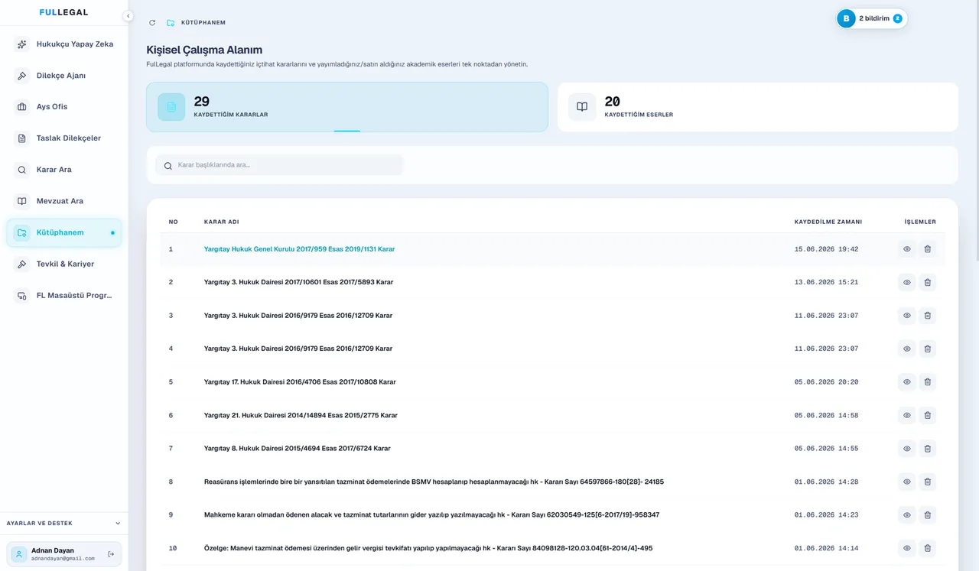
Task: Open Hukukçu Yapay Zeka in sidebar
Action: [64, 44]
